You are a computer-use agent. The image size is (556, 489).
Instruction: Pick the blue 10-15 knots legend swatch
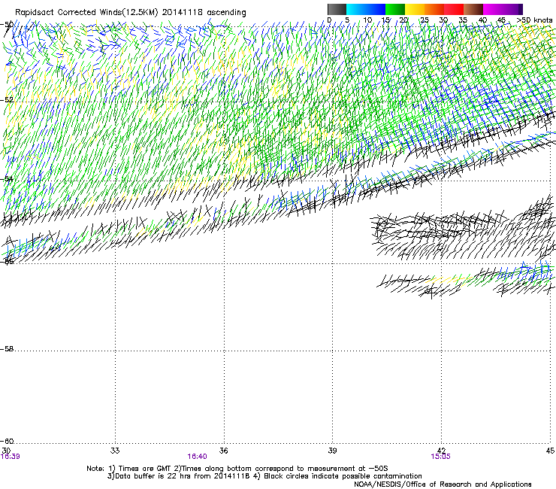[x=376, y=9]
